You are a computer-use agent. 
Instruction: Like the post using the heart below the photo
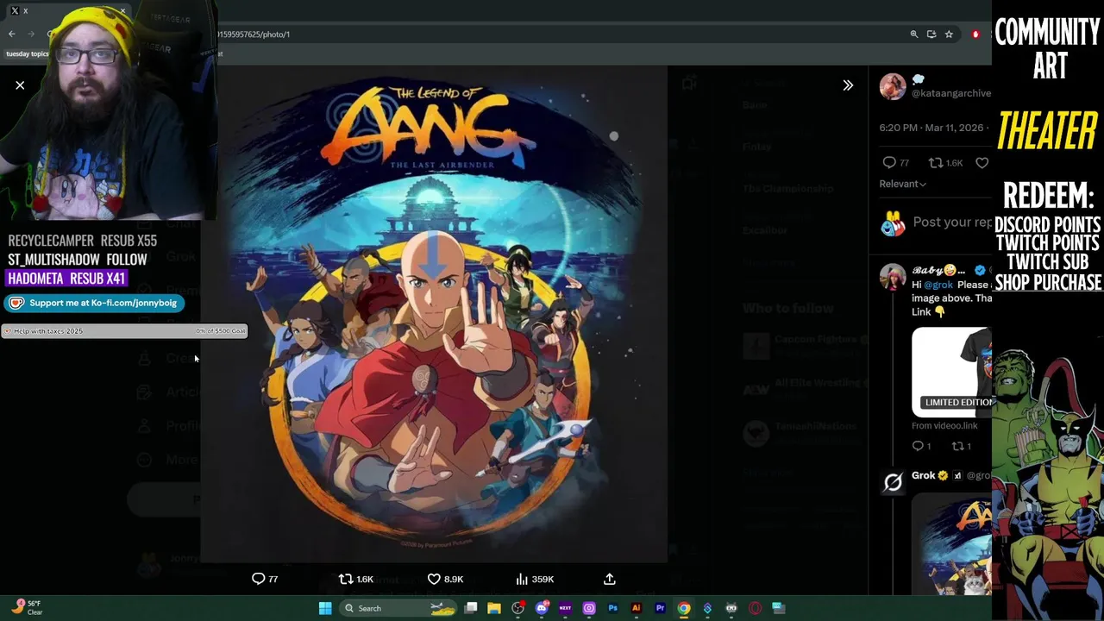(x=434, y=579)
